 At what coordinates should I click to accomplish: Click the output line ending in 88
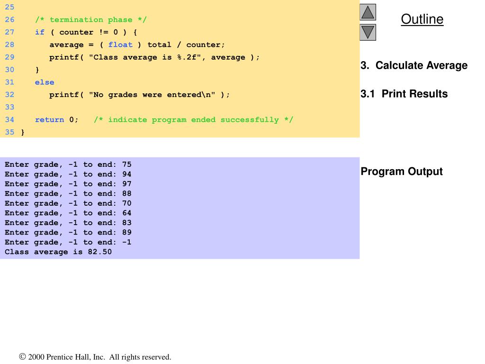click(x=68, y=193)
